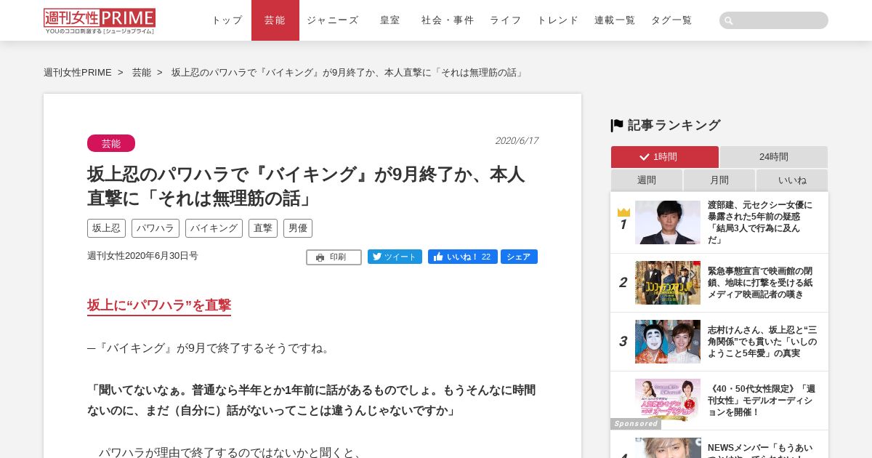Switch to the 月間 ranking tab
Image resolution: width=872 pixels, height=458 pixels.
(x=719, y=180)
